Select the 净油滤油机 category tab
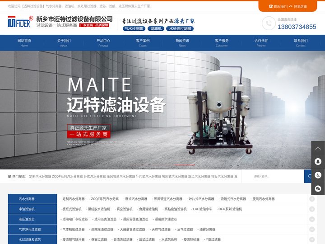Screen dimensions: 325x244 click(32, 209)
